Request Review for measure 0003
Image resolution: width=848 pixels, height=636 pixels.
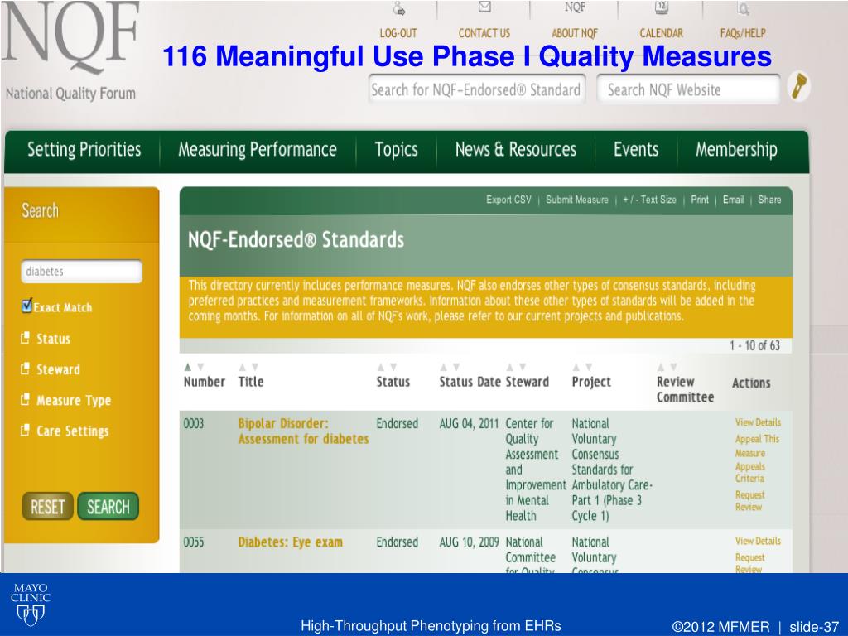(x=749, y=501)
